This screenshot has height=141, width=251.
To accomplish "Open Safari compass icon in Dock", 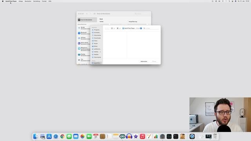I will [56, 137].
